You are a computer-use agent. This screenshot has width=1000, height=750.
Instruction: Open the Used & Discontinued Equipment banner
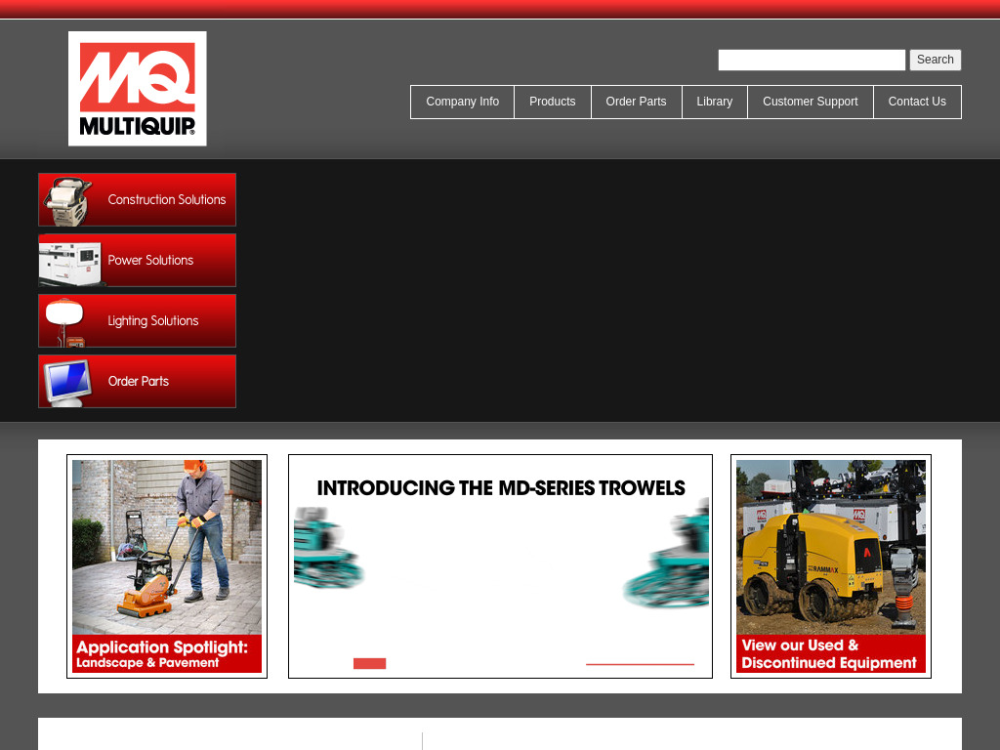[x=831, y=566]
